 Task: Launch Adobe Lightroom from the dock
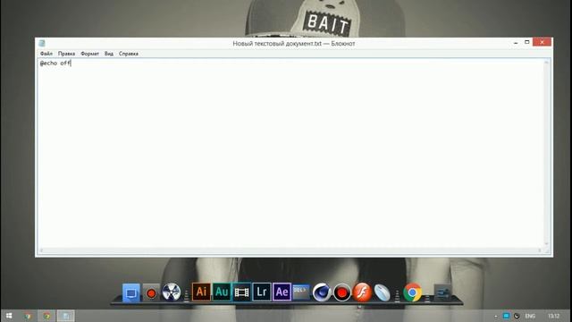(262, 292)
